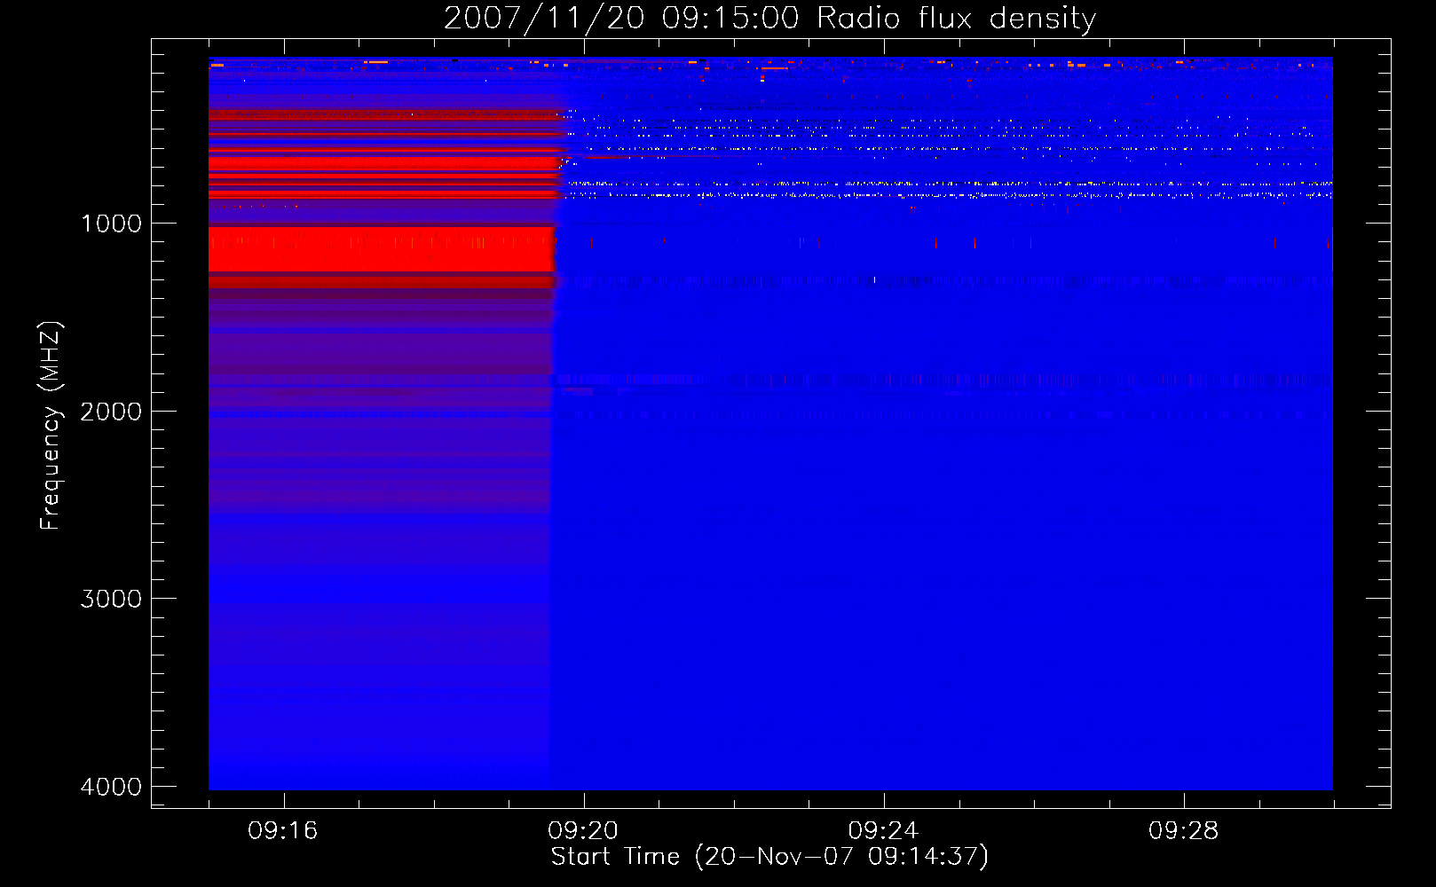Click the 'Start Time (20-Nov-07 09:14:37)' label
This screenshot has width=1436, height=887.
coord(769,857)
